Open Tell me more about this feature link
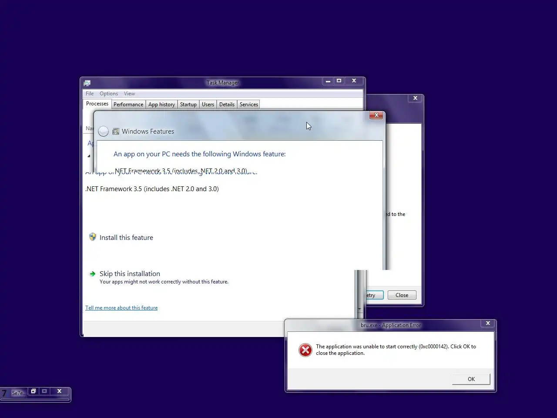 click(x=121, y=308)
